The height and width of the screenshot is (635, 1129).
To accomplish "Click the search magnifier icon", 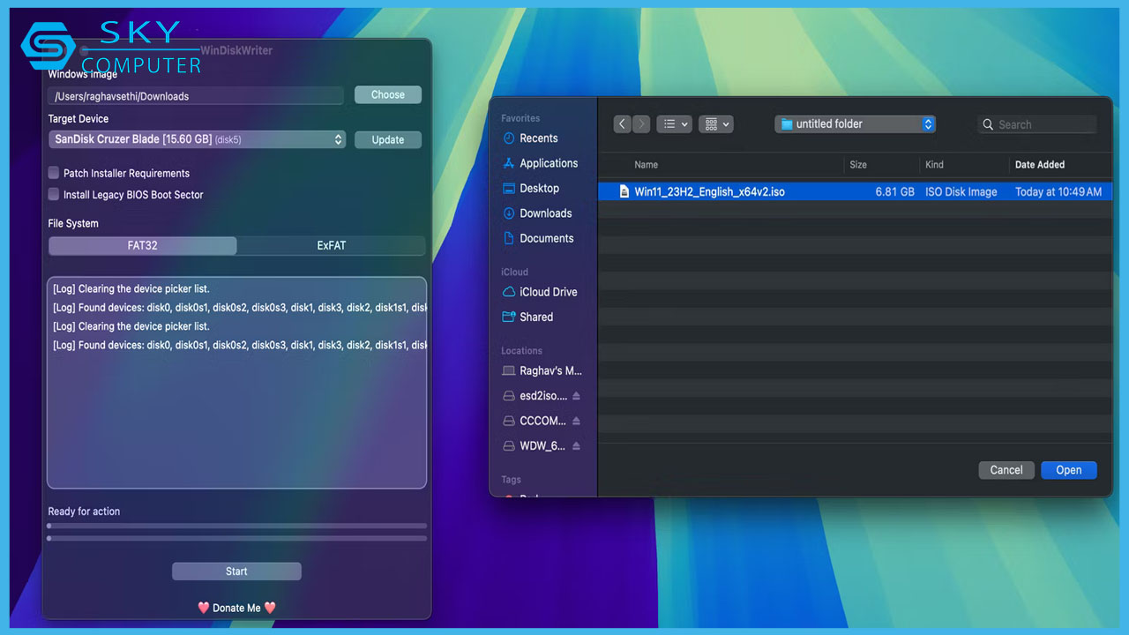I will [988, 125].
